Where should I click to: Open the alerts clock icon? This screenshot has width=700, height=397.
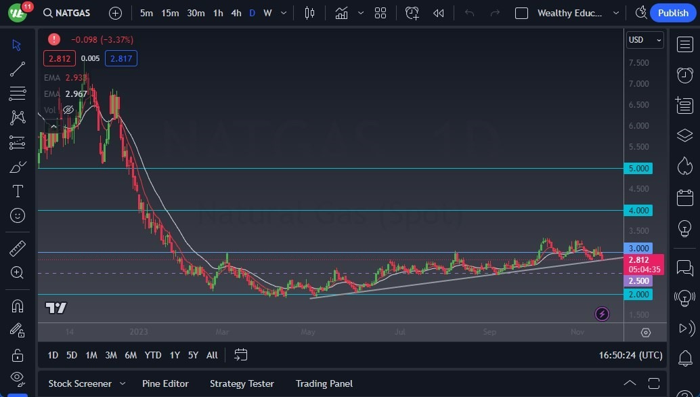point(684,75)
